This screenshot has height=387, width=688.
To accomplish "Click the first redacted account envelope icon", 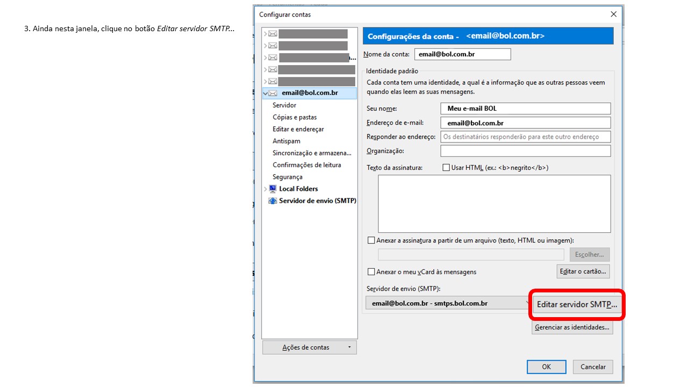I will point(273,33).
